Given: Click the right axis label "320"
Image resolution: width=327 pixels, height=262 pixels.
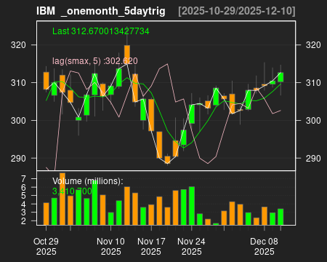Looking at the screenshot, I should (313, 45).
